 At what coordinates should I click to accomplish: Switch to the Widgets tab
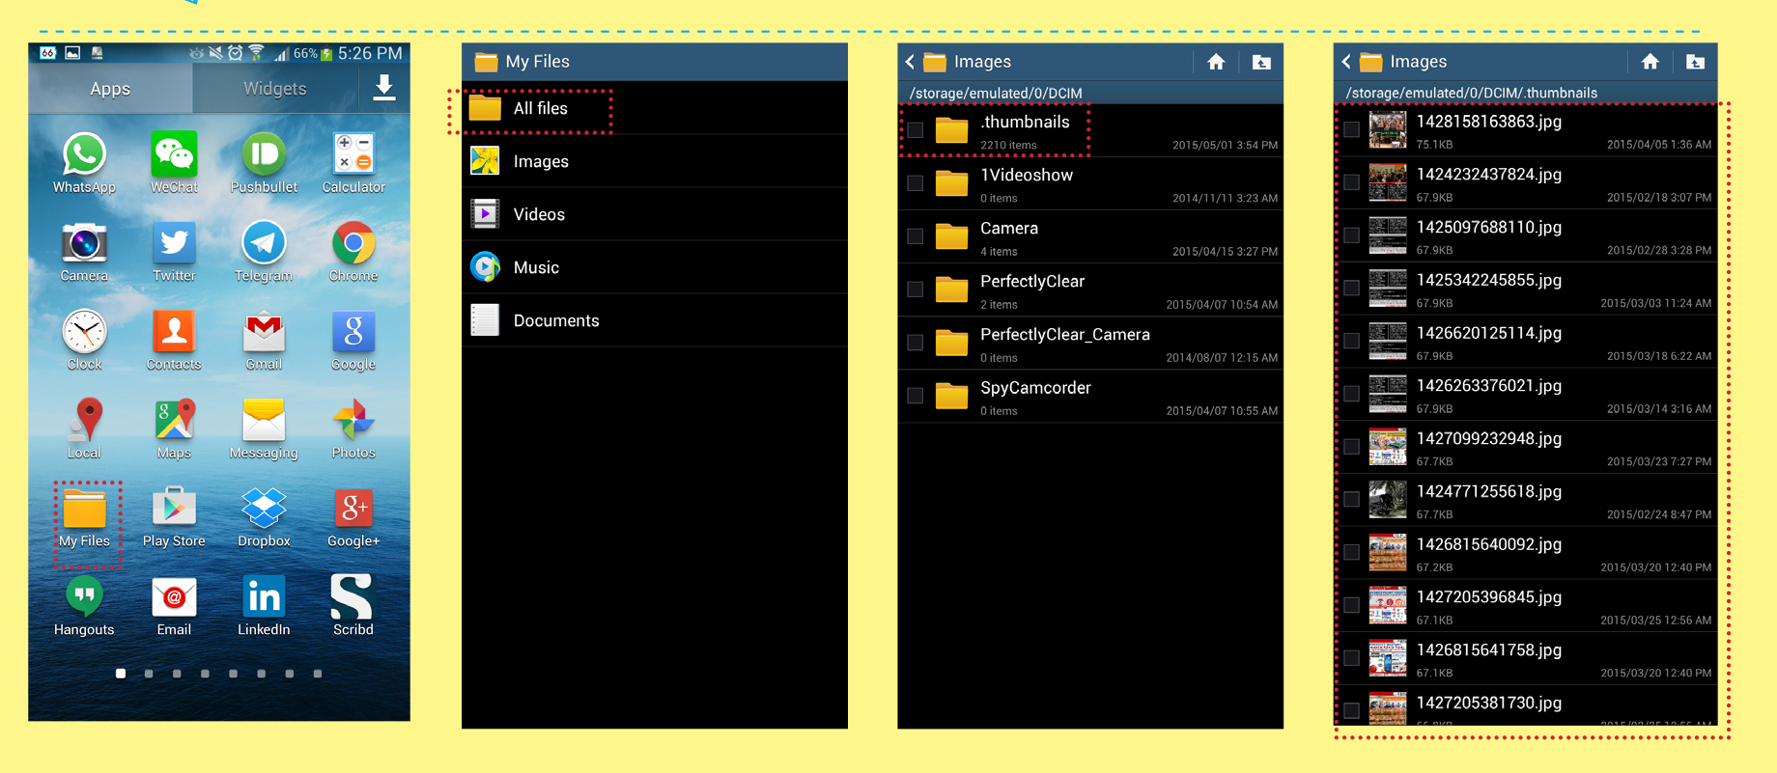click(274, 89)
